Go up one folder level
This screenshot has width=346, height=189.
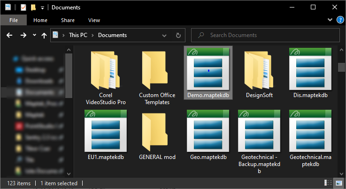44,35
